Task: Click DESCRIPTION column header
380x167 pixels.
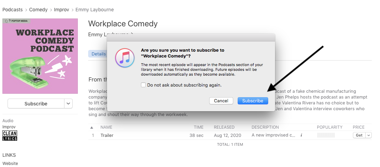Action: coord(265,127)
